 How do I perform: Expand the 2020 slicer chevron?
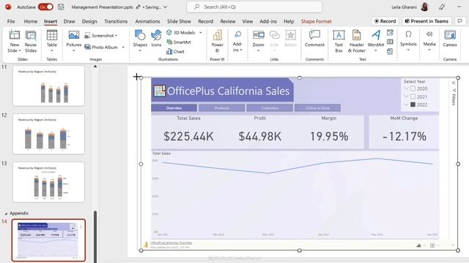click(406, 88)
